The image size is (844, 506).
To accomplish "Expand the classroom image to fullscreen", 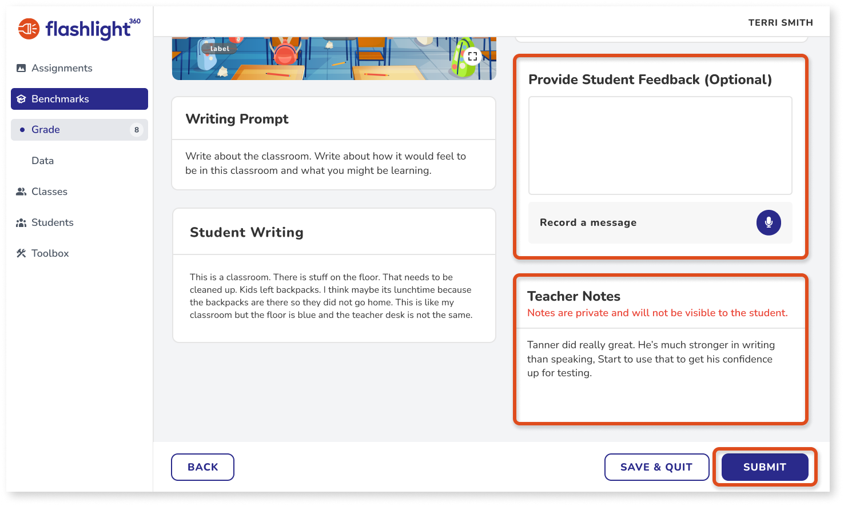I will pos(472,56).
